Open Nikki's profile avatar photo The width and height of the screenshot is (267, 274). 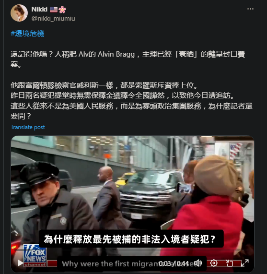point(19,13)
